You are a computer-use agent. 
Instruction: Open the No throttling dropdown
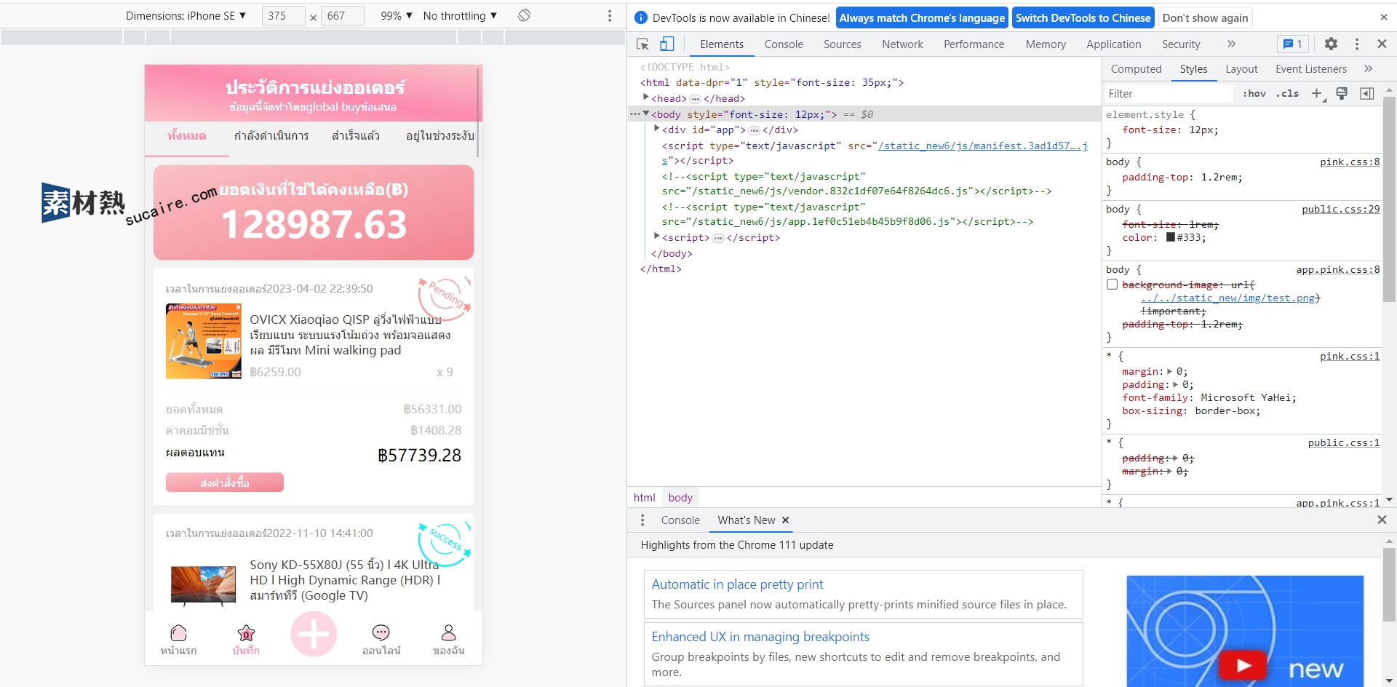point(460,15)
